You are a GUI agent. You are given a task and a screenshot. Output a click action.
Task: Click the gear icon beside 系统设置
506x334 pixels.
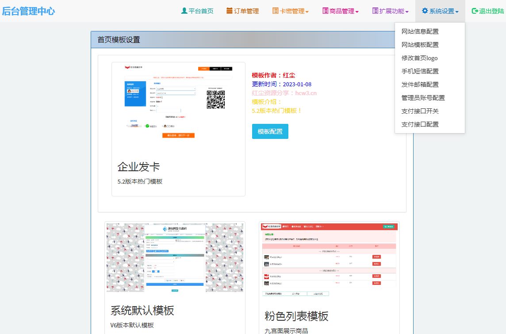point(425,11)
